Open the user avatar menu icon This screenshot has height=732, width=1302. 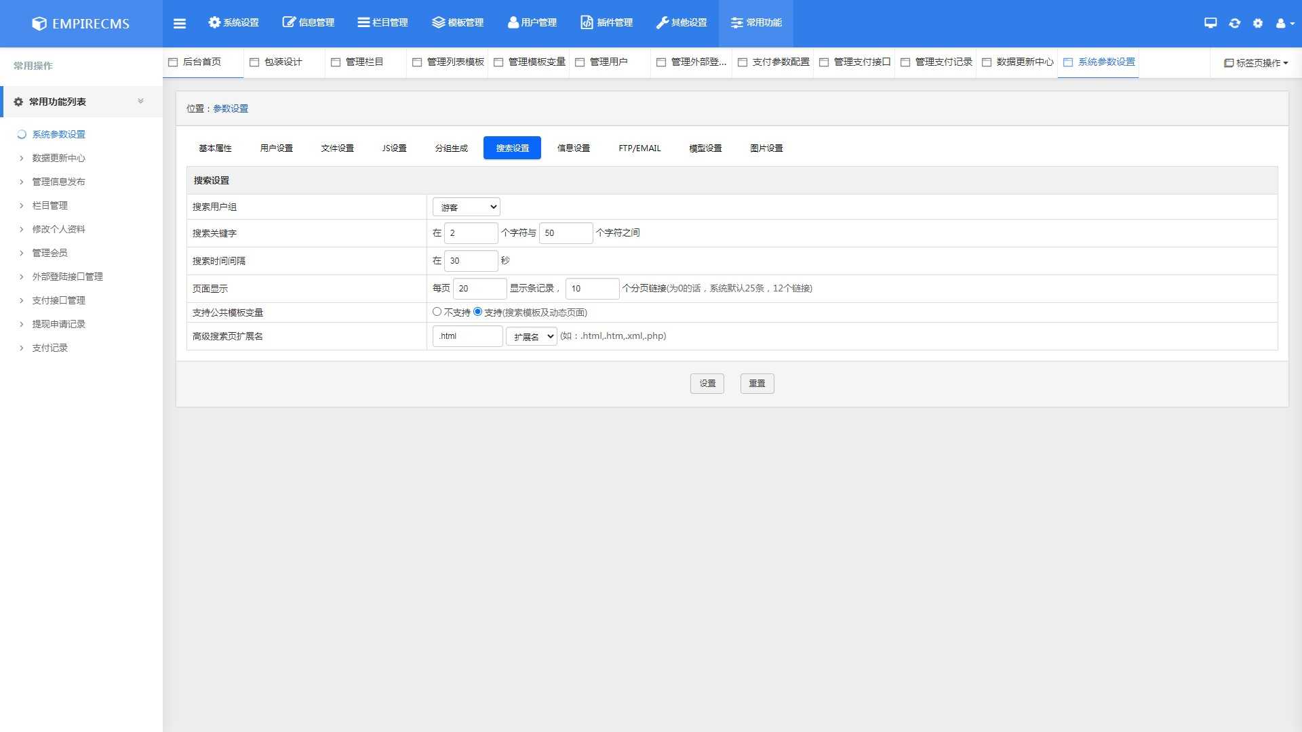point(1284,23)
